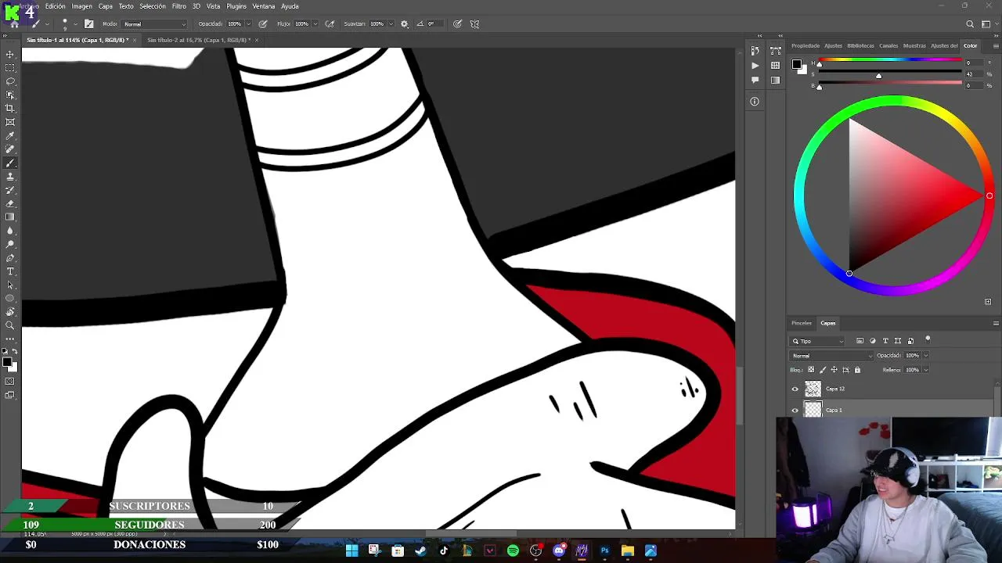
Task: Click the search icon at top right
Action: click(x=970, y=24)
